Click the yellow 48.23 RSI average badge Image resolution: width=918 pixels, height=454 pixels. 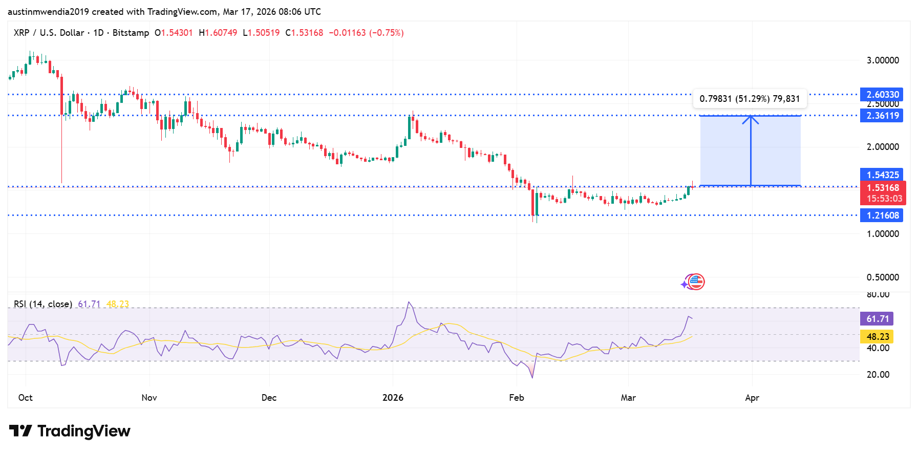pos(877,337)
